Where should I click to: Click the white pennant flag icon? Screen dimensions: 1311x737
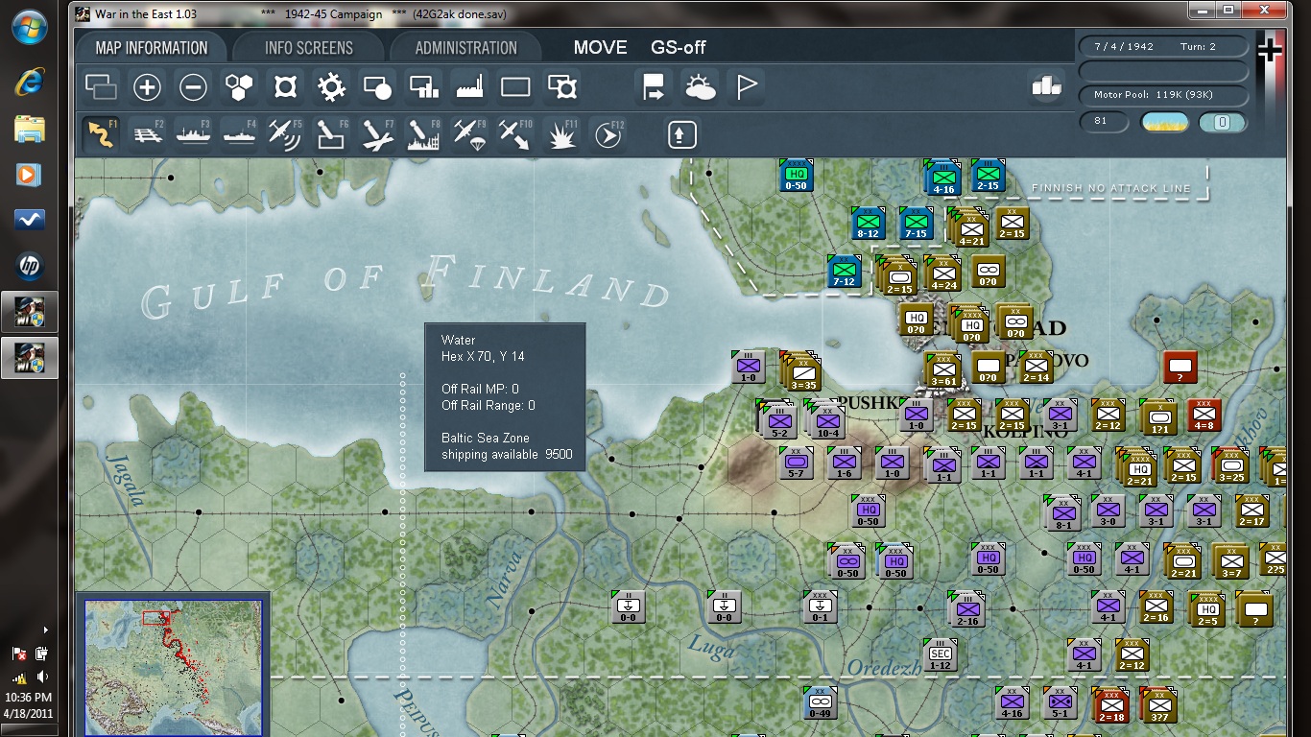[x=746, y=88]
